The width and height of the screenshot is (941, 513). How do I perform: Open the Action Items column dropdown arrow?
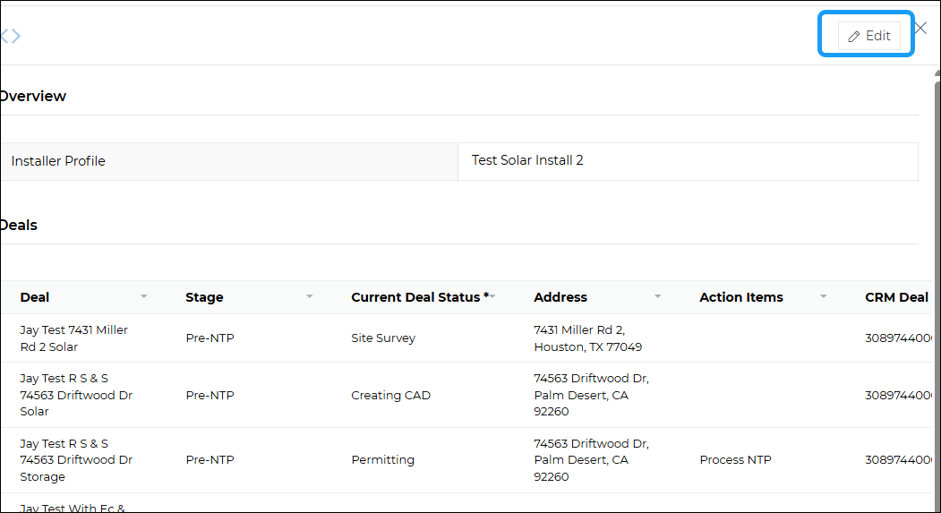pos(824,296)
